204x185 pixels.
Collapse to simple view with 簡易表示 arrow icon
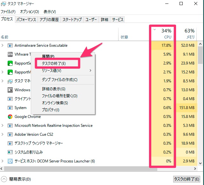coord(4,179)
